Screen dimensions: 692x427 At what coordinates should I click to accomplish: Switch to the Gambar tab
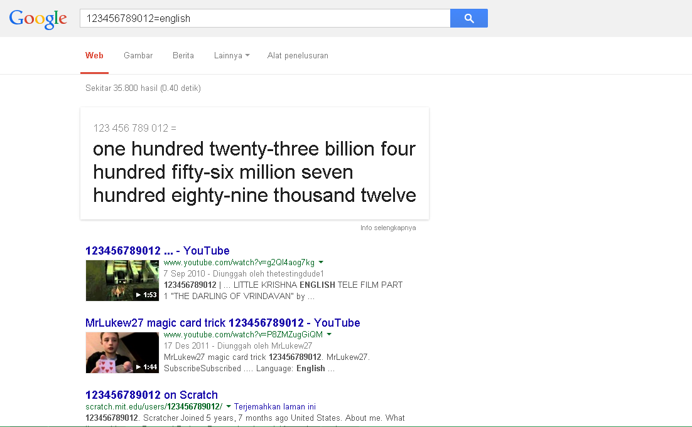(x=138, y=56)
